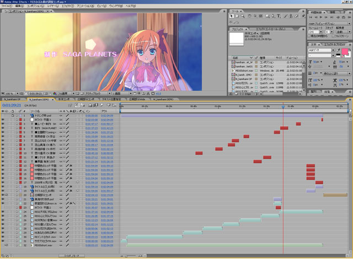This screenshot has height=259, width=353.
Task: Select the Selection arrow tool
Action: 232,16
